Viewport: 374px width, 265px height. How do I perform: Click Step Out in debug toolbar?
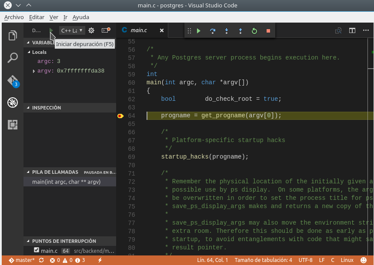pyautogui.click(x=240, y=31)
